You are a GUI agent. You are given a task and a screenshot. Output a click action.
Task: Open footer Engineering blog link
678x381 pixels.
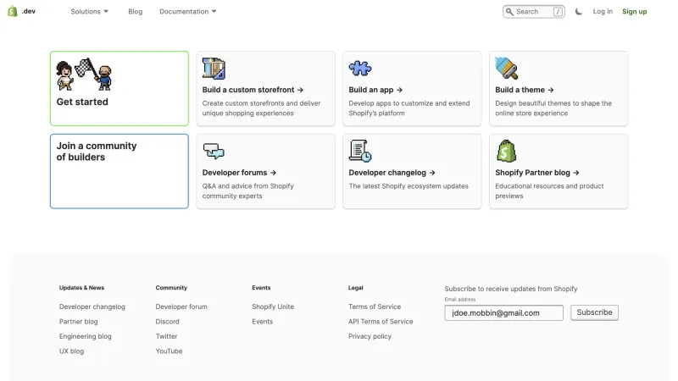pyautogui.click(x=86, y=336)
